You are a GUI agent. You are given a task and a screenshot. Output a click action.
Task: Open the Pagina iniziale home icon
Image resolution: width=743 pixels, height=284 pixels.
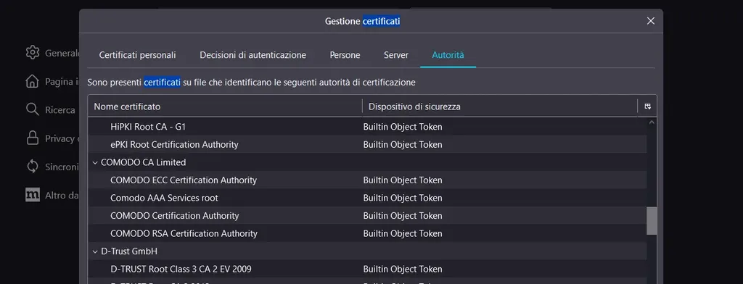point(32,81)
